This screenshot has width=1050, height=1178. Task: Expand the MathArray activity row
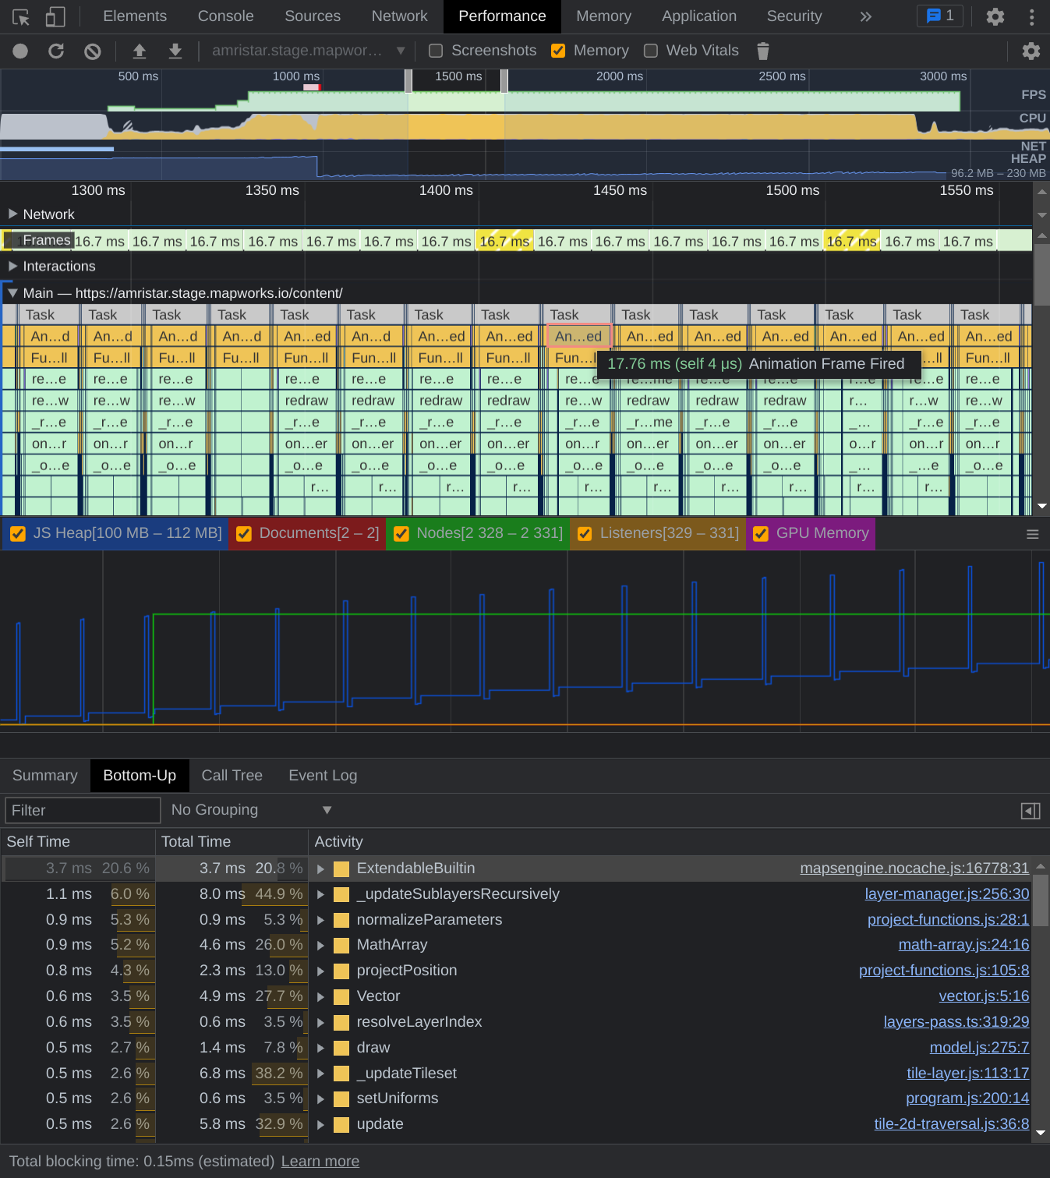coord(320,945)
